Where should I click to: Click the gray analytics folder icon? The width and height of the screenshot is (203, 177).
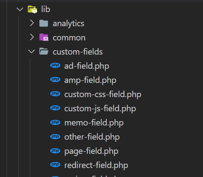point(44,23)
